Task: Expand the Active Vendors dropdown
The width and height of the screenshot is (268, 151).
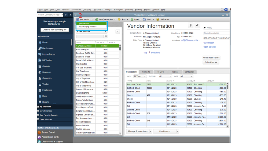Action: (105, 31)
